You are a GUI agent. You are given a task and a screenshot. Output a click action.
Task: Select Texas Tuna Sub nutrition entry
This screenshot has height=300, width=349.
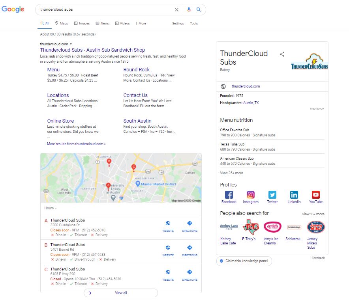pyautogui.click(x=272, y=147)
